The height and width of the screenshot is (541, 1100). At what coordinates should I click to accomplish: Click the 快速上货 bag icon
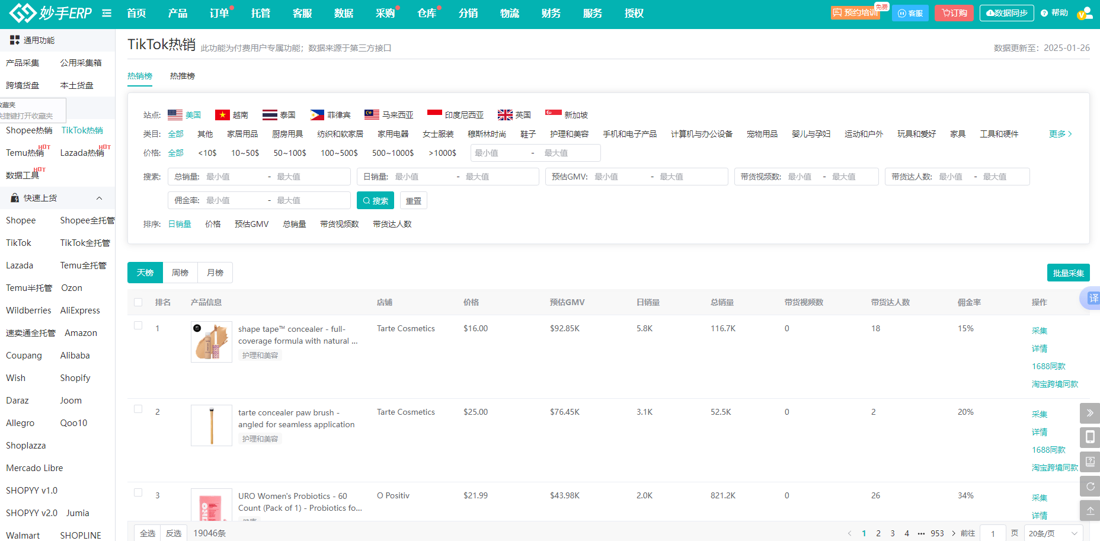pos(15,198)
